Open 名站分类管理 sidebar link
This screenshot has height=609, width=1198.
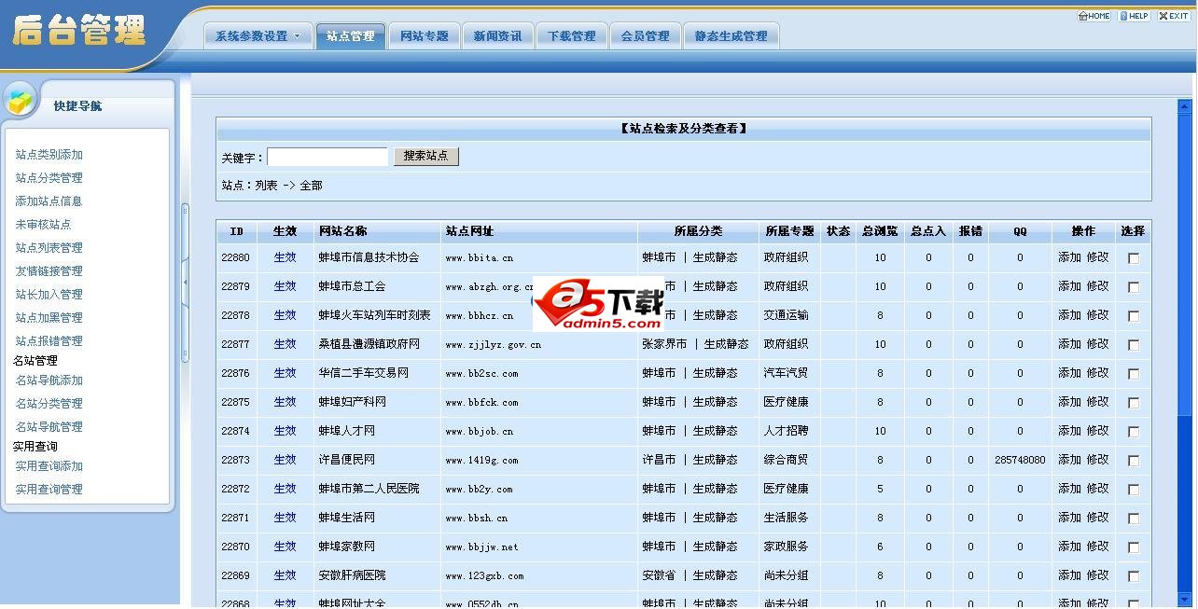tap(49, 404)
